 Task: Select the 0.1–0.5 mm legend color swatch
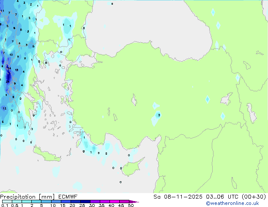(x=7, y=202)
